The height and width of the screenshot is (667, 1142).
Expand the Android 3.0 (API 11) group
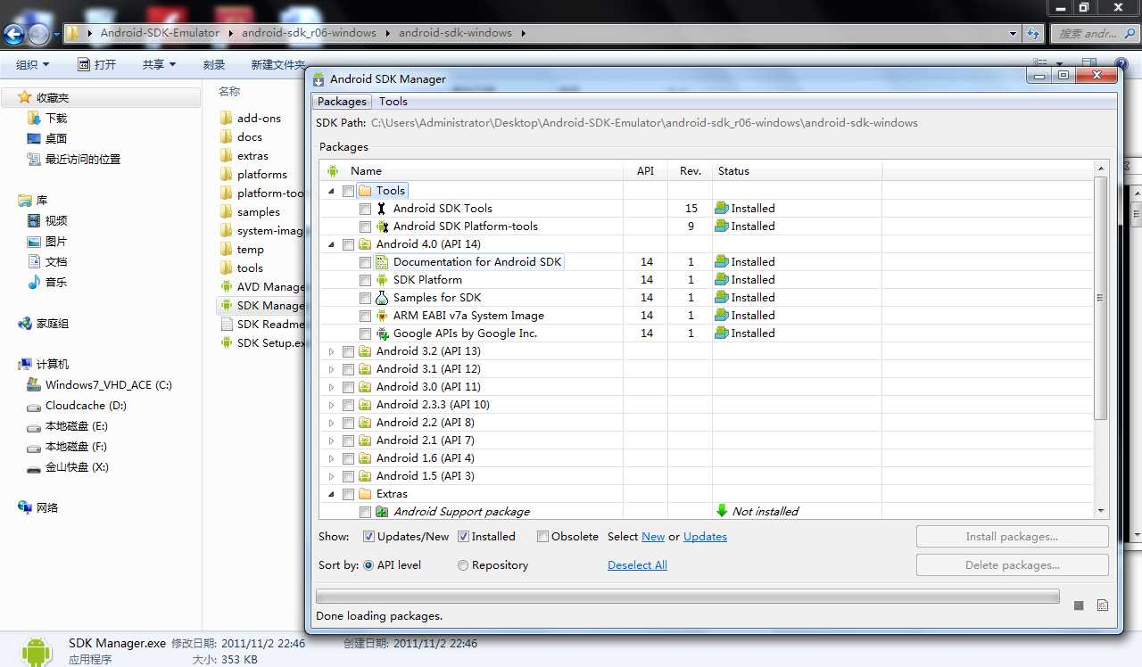pyautogui.click(x=332, y=387)
